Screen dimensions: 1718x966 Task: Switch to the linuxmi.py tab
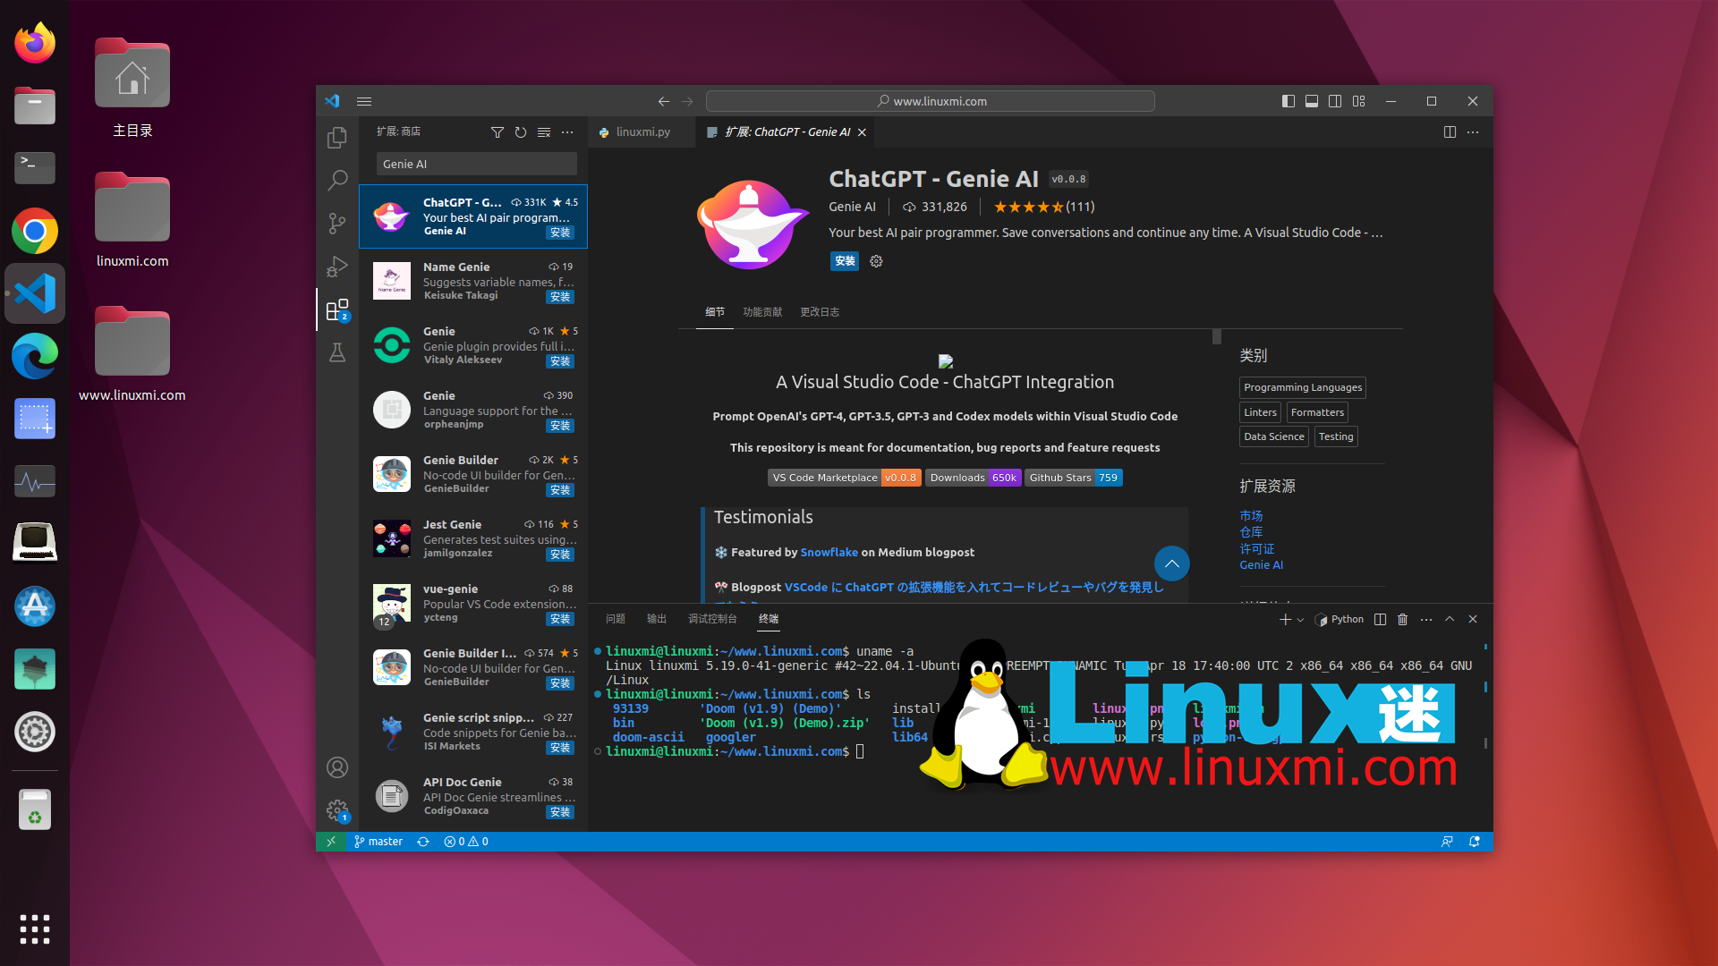pyautogui.click(x=642, y=131)
